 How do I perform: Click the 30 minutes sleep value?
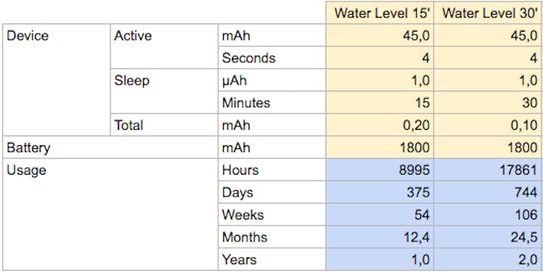click(488, 103)
